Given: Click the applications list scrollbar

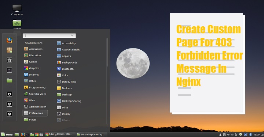Looking at the screenshot, I should (x=107, y=52).
